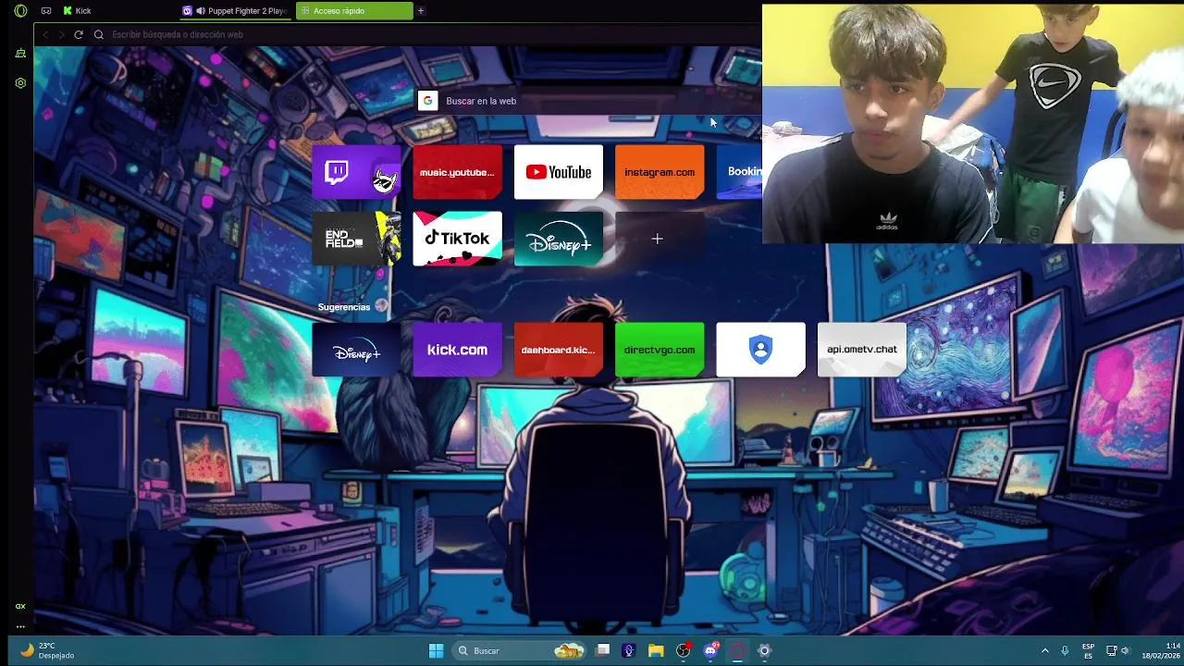Open the YouTube speed dial tile
This screenshot has height=666, width=1184.
[559, 172]
